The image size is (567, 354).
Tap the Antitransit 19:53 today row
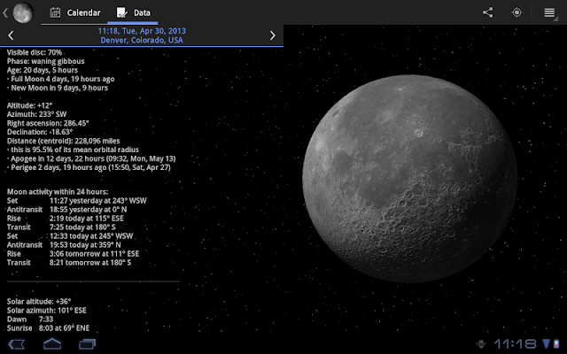tap(64, 245)
